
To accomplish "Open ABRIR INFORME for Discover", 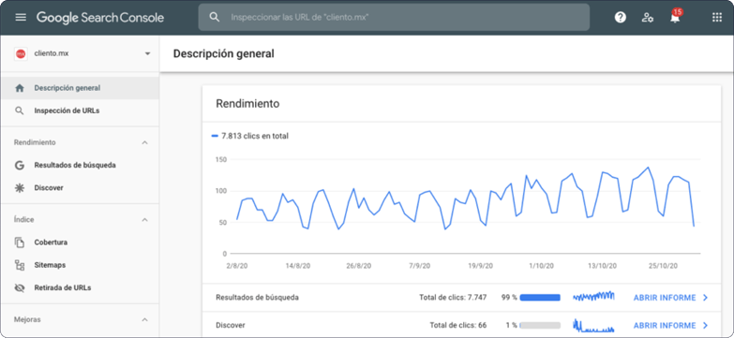I will (665, 326).
